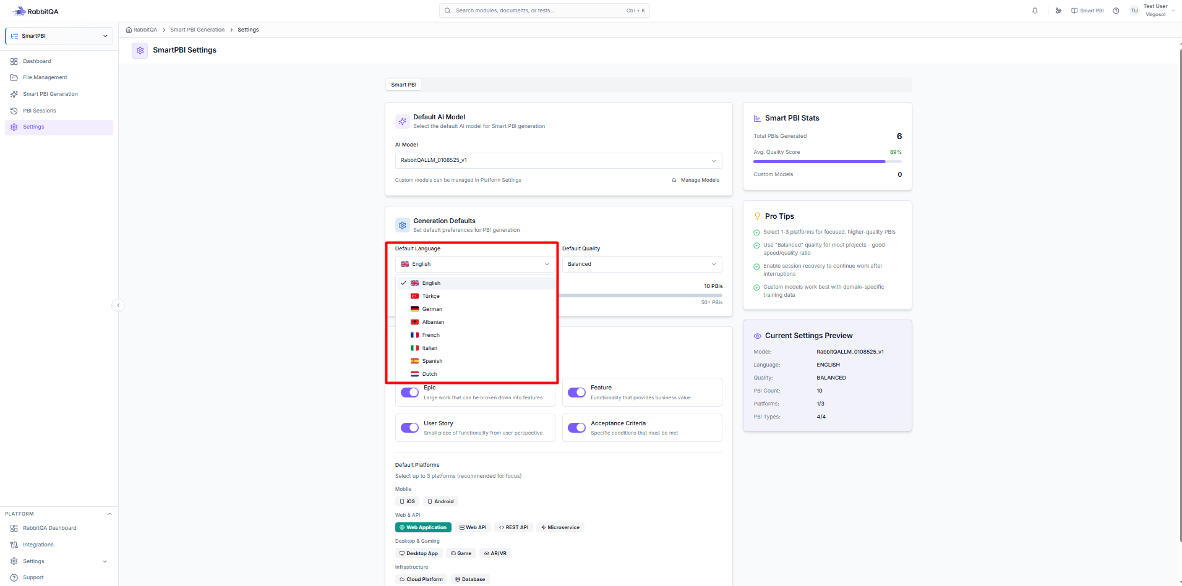Click the help question mark icon

(x=1116, y=11)
